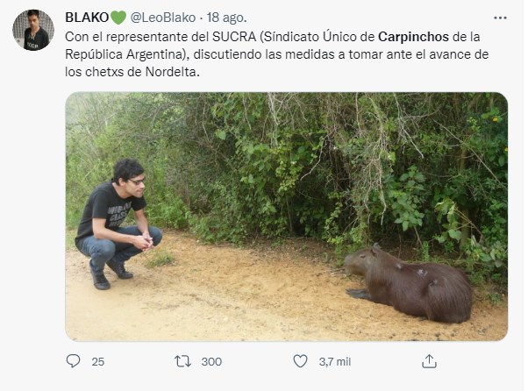Viewport: 528px width, 391px height.
Task: Click the BLAKO profile avatar
Action: [33, 31]
